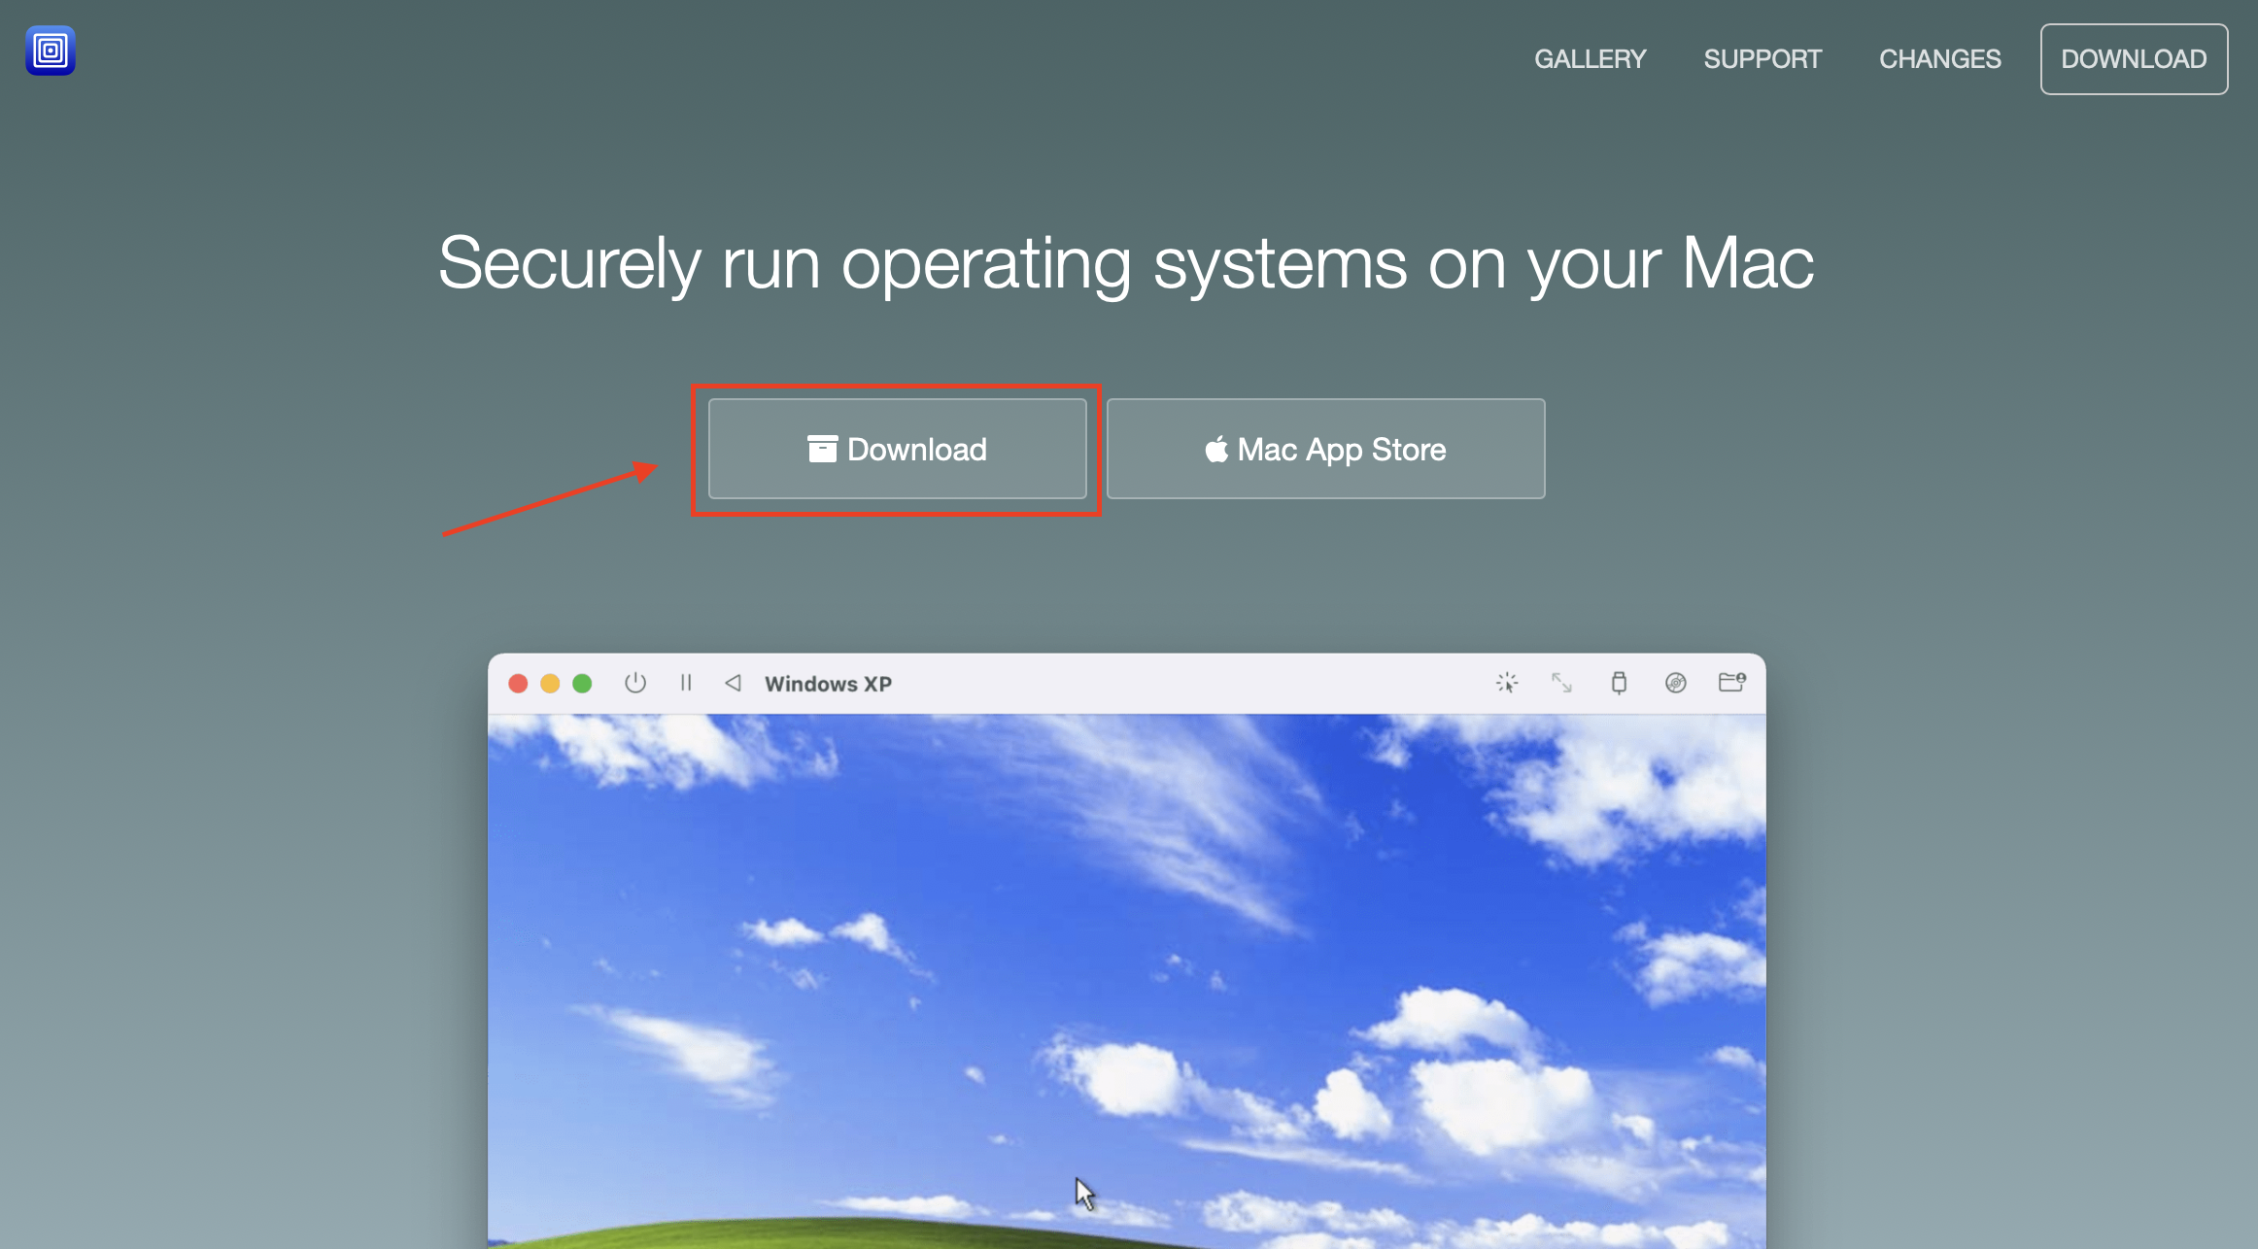The width and height of the screenshot is (2258, 1249).
Task: Open the CD/DVD drive image icon
Action: [1675, 683]
